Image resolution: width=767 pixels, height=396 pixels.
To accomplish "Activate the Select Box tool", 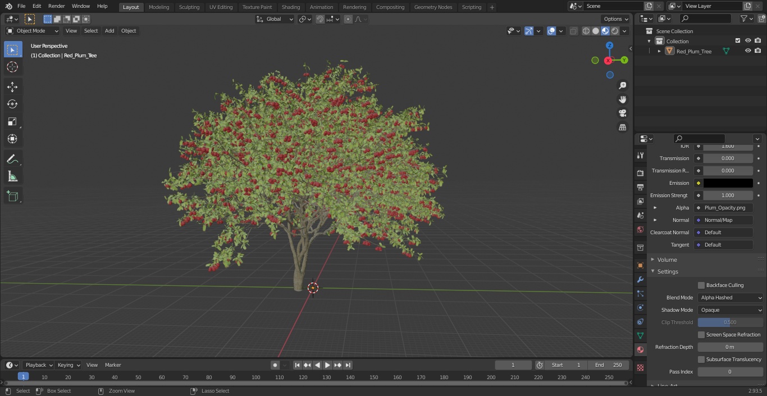I will (x=12, y=49).
